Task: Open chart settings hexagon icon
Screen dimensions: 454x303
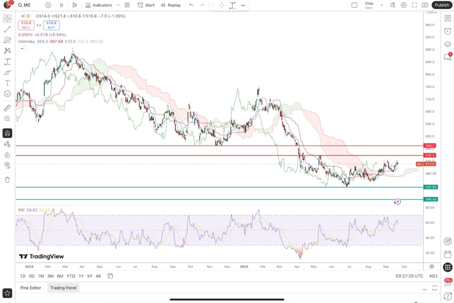Action: pyautogui.click(x=403, y=5)
